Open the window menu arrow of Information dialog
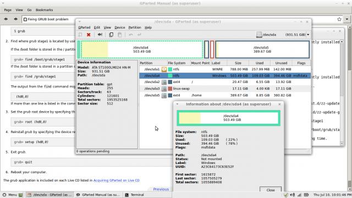 click(x=177, y=104)
